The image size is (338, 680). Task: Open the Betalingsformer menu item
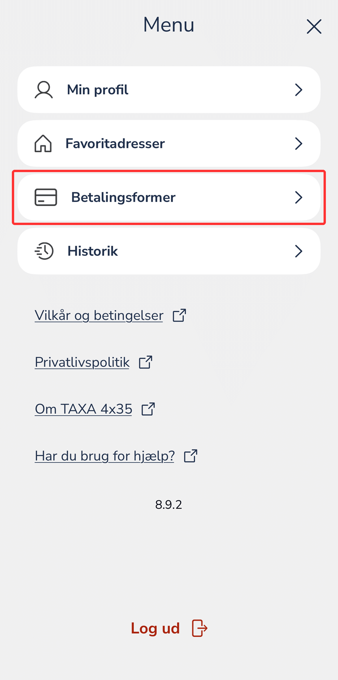click(123, 197)
